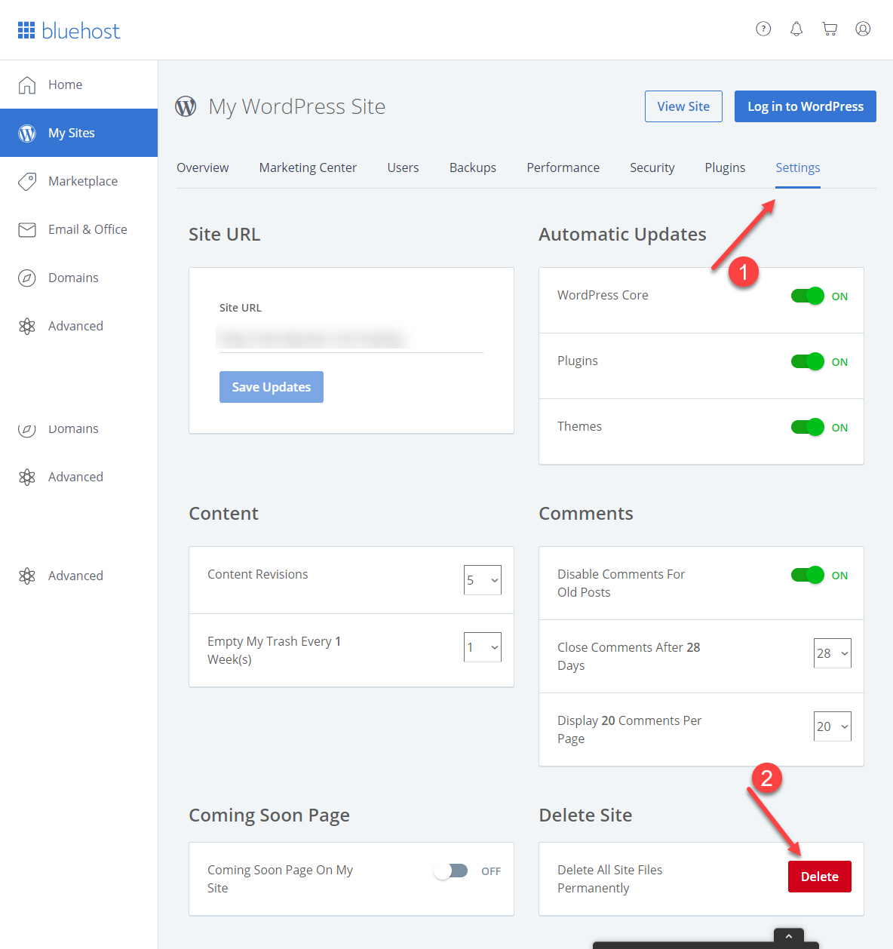The width and height of the screenshot is (893, 949).
Task: Open the Users tab
Action: (x=403, y=167)
